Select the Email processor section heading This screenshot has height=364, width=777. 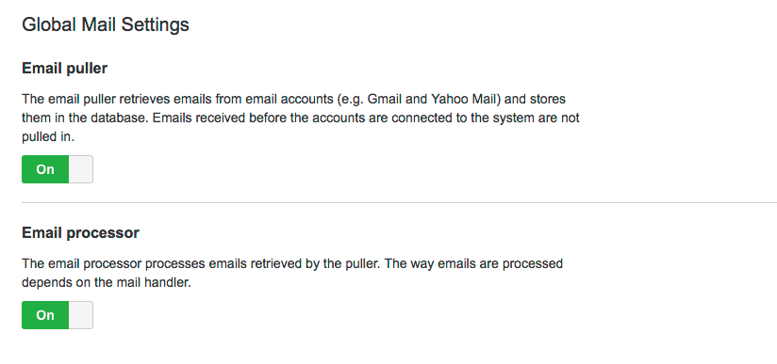80,233
